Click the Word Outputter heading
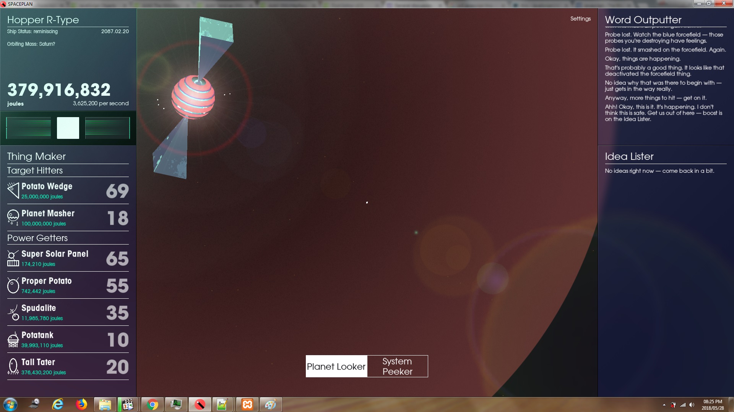 [643, 20]
